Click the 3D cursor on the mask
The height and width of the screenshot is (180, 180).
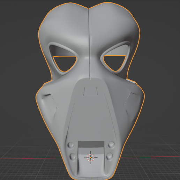click(91, 158)
